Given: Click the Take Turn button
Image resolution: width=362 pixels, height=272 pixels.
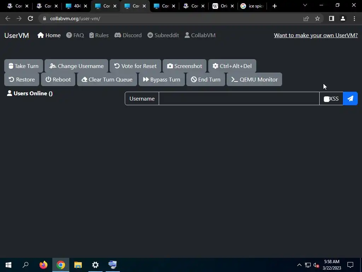Looking at the screenshot, I should pos(24,66).
